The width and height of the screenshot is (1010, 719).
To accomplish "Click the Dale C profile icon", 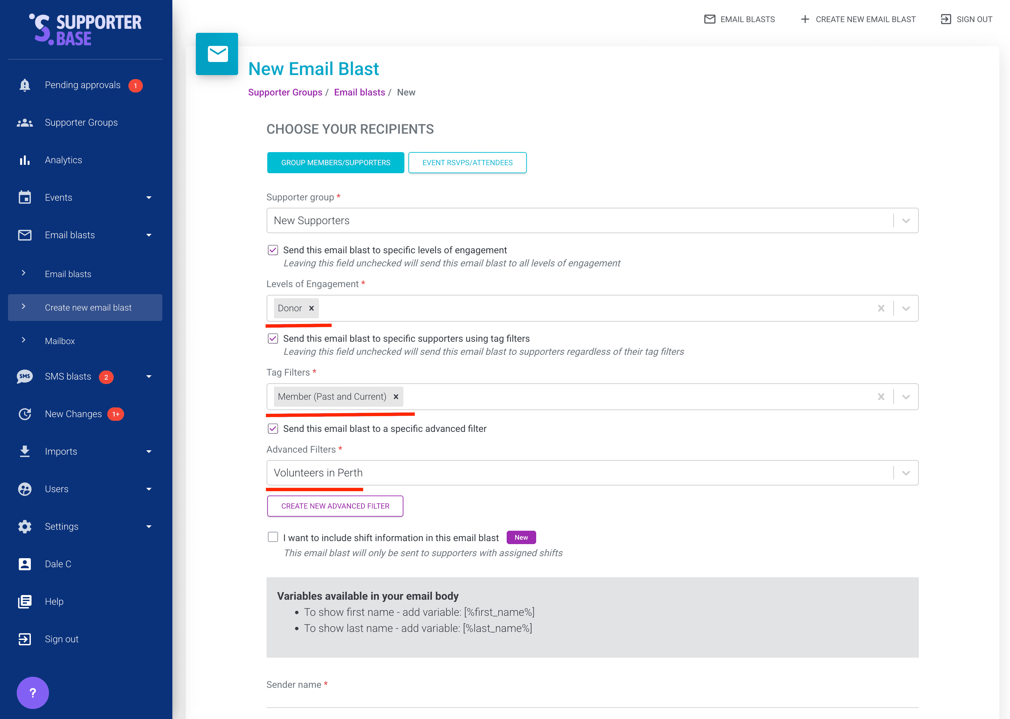I will pos(25,564).
